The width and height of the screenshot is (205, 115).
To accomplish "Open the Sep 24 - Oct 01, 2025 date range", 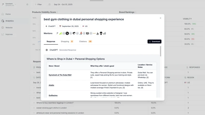I will [63, 4].
